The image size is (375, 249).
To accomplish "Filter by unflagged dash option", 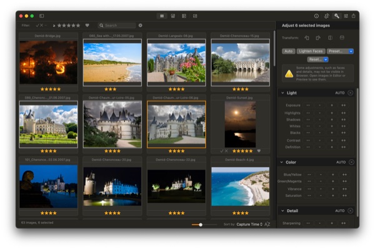I will [x=46, y=26].
